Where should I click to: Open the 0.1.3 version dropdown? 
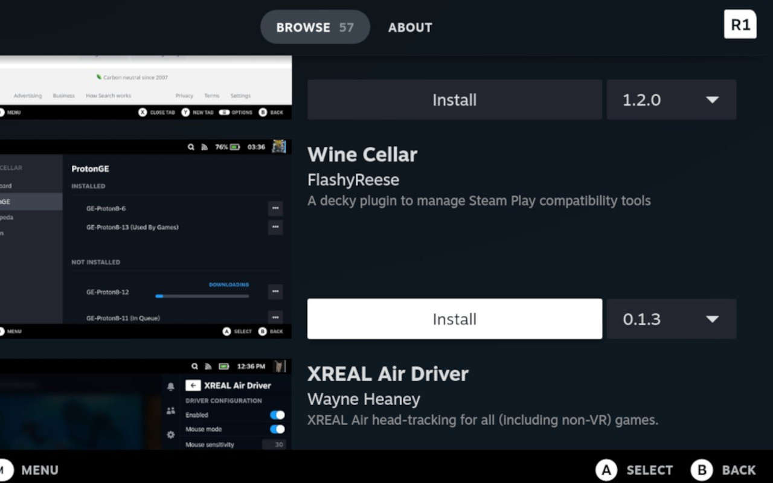coord(671,319)
